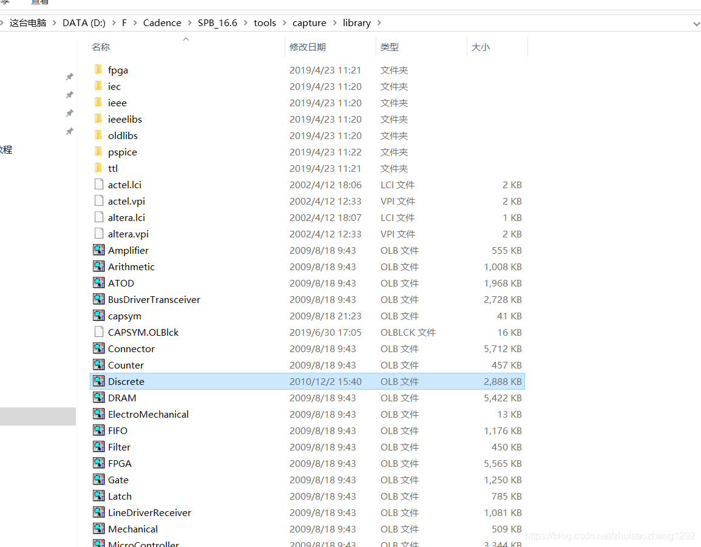701x547 pixels.
Task: Click the pspice folder icon
Action: point(99,152)
